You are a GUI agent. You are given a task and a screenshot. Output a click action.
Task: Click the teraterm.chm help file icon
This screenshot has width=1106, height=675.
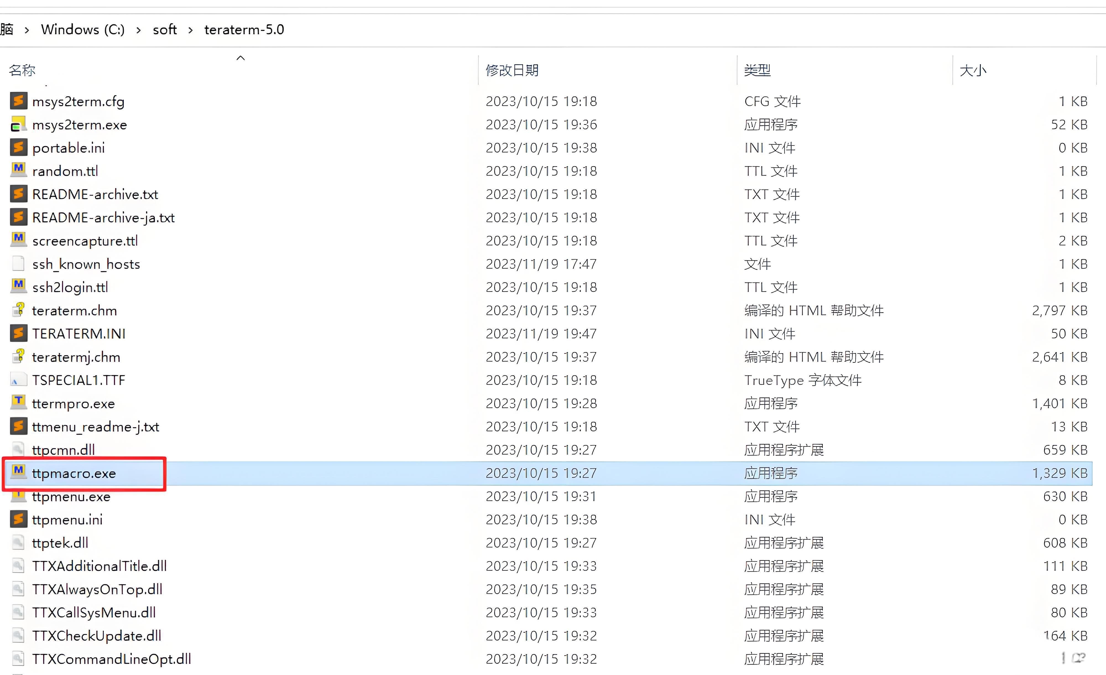19,310
